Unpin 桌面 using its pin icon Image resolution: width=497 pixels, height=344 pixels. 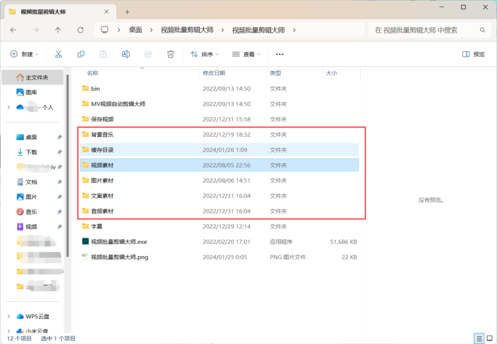pos(59,137)
